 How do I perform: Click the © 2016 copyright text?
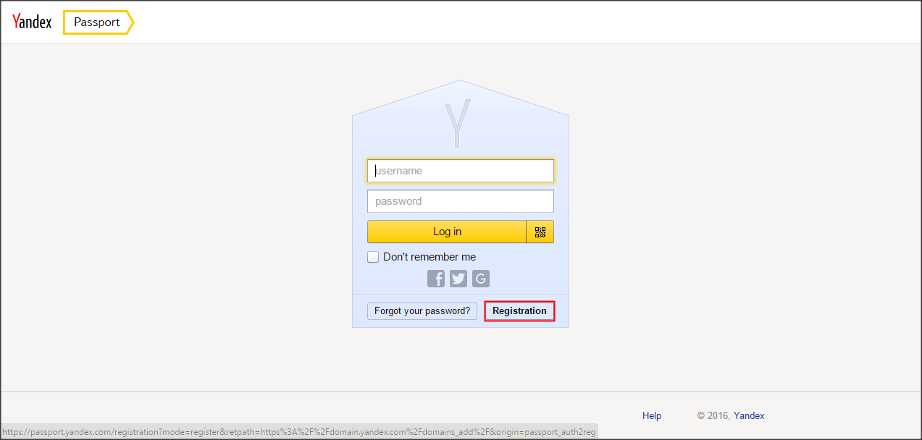point(713,415)
